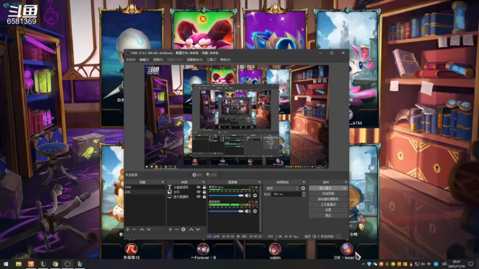Viewport: 479px width, 269px height.
Task: Move the selected source down in the sources list
Action: tap(198, 230)
